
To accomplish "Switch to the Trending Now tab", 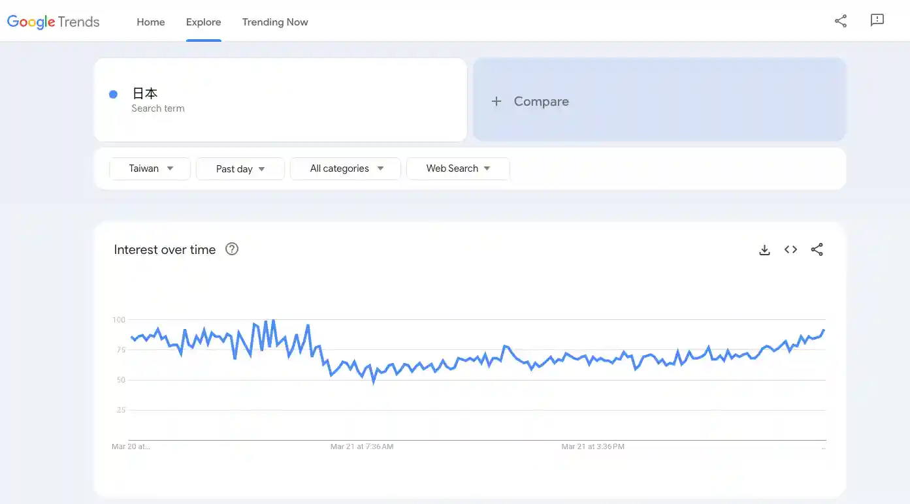I will point(275,22).
